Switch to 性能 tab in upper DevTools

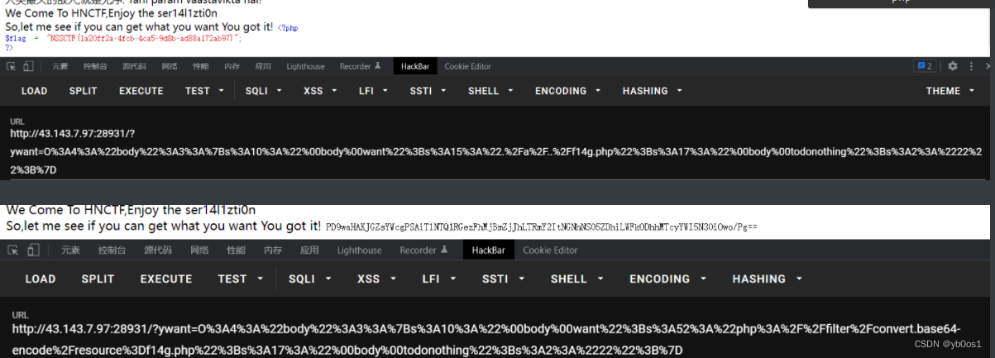pos(200,66)
